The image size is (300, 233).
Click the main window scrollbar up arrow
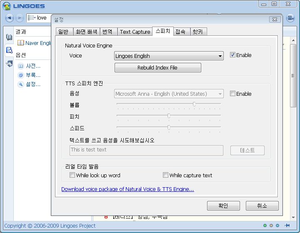[x=293, y=40]
